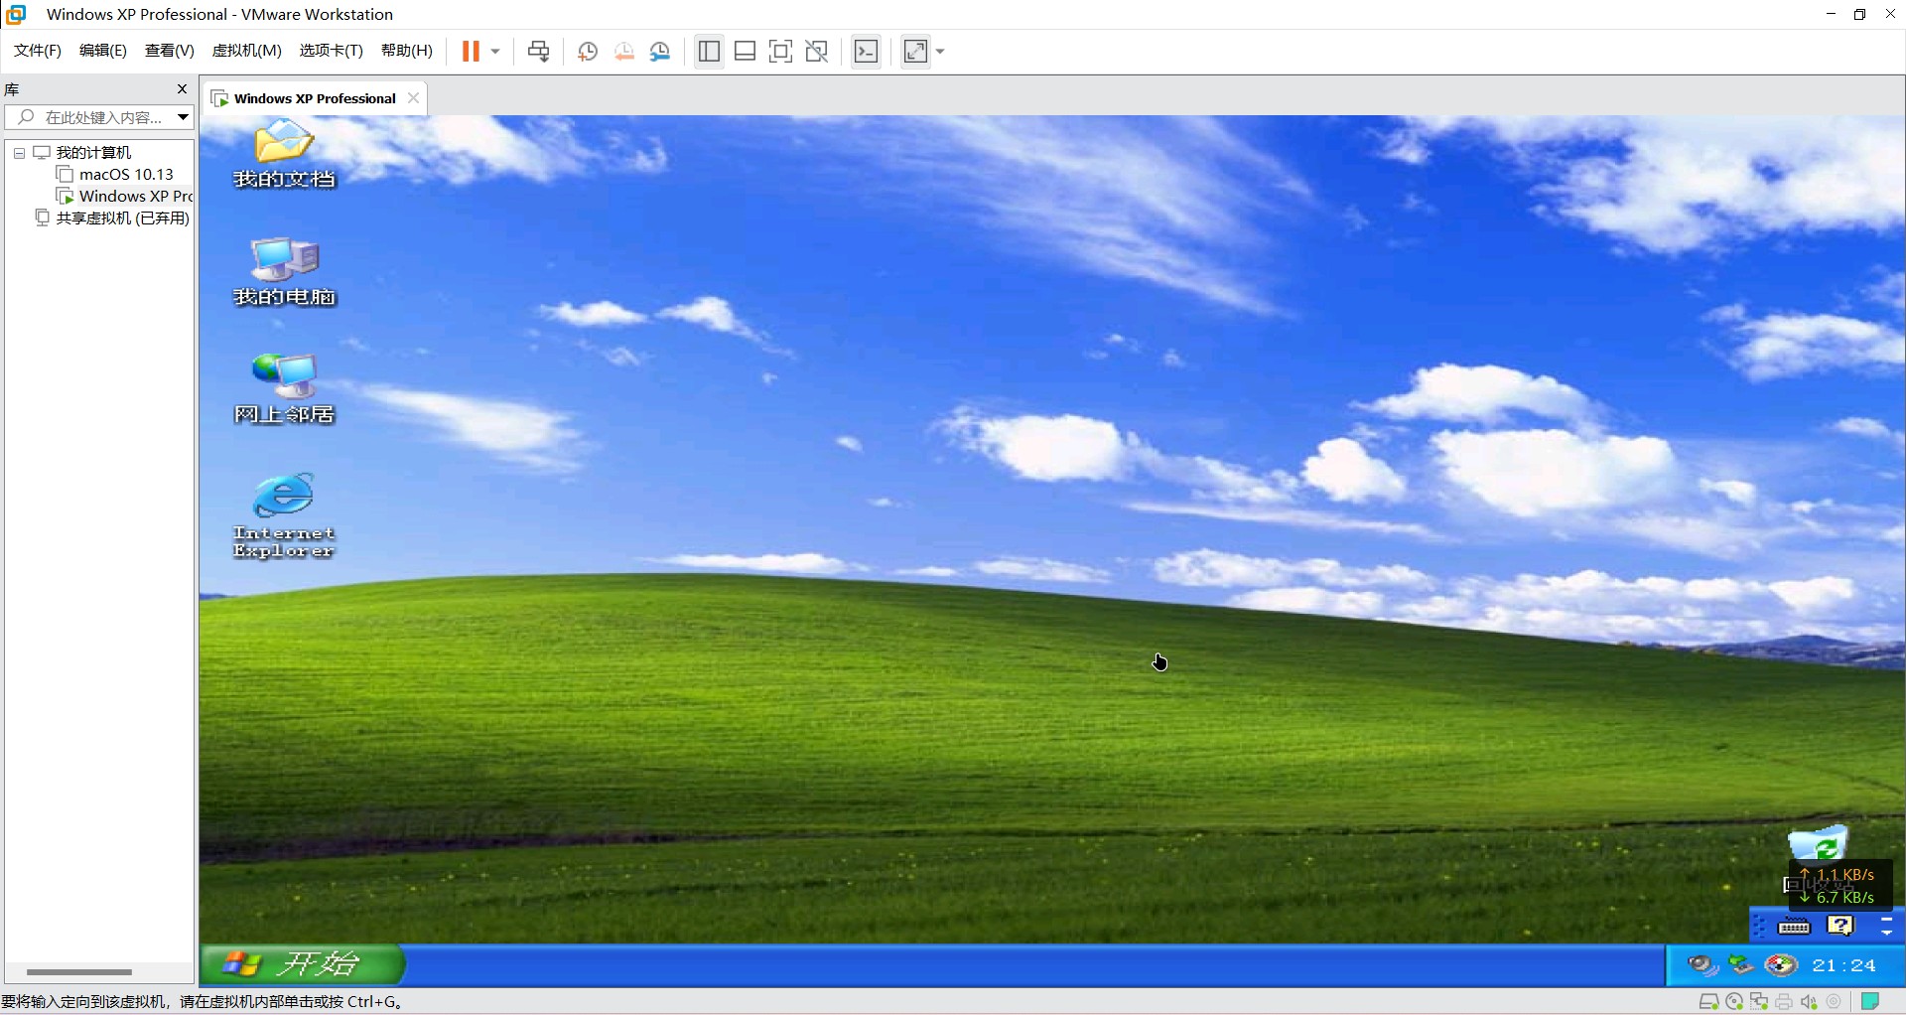Revert VM to previous snapshot
The width and height of the screenshot is (1906, 1015).
tap(623, 52)
